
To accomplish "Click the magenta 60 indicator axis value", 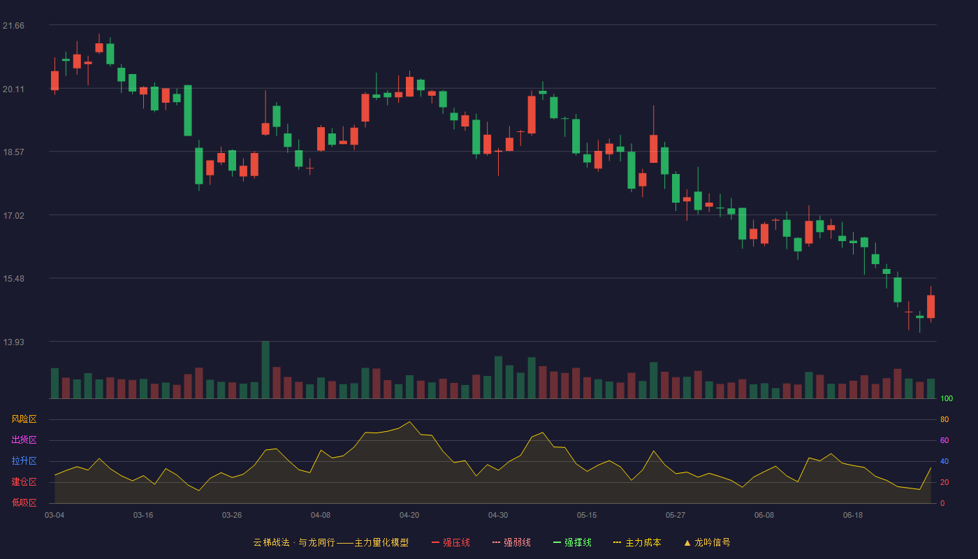I will 944,441.
